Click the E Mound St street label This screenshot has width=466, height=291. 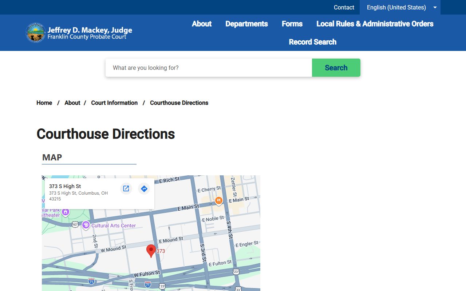(x=171, y=240)
